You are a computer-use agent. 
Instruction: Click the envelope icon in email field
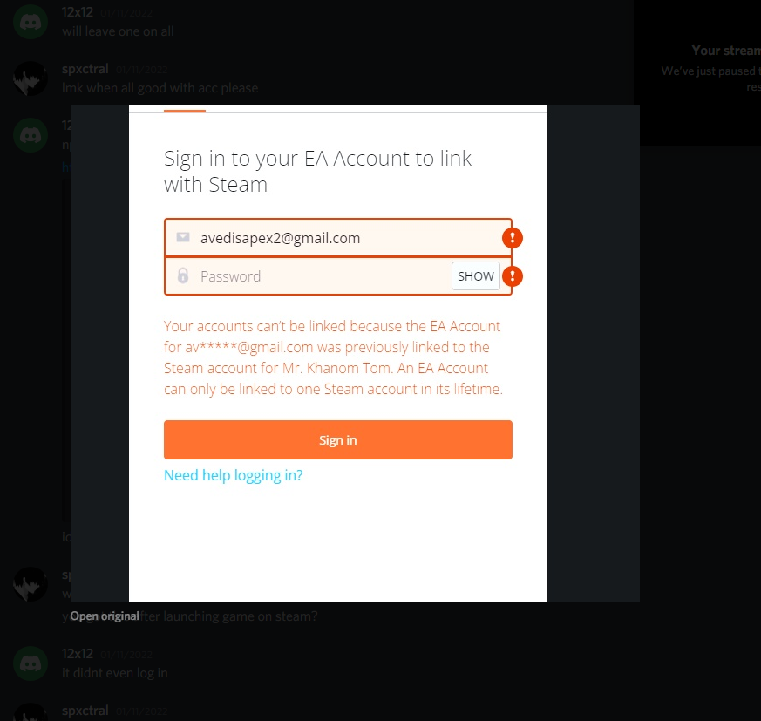[x=183, y=237]
